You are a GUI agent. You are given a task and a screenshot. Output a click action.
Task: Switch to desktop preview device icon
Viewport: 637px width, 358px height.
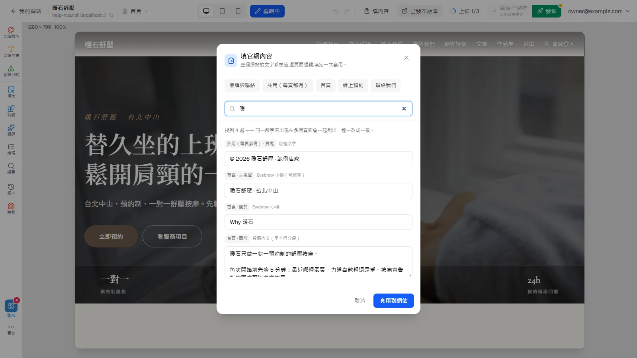click(x=206, y=11)
